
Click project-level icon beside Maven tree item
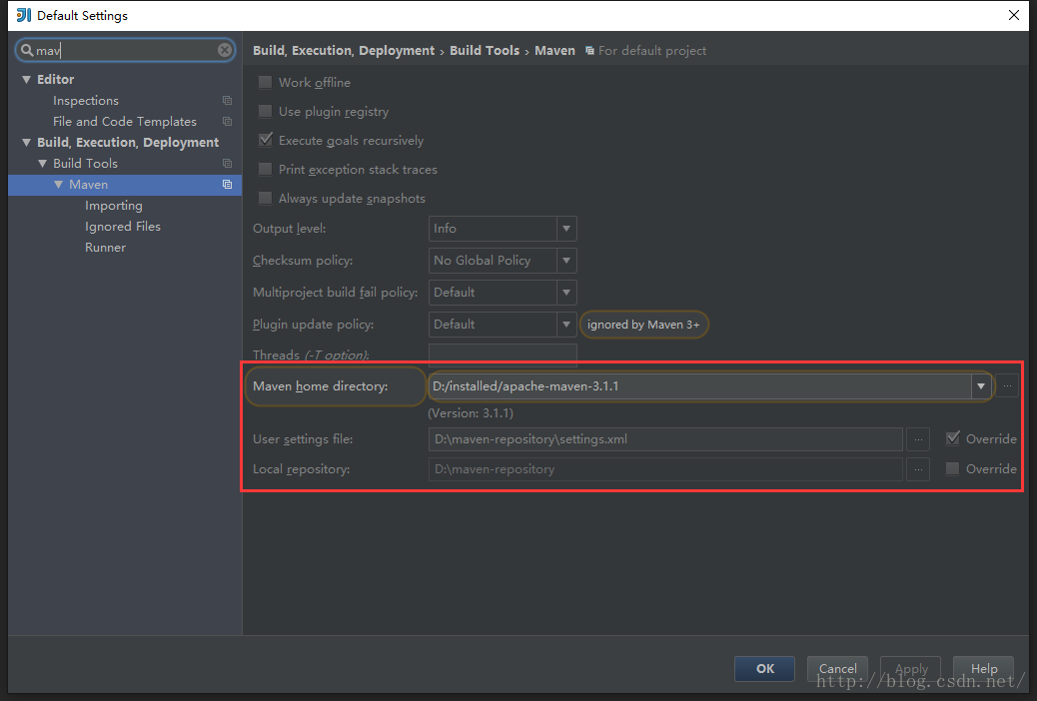coord(227,185)
